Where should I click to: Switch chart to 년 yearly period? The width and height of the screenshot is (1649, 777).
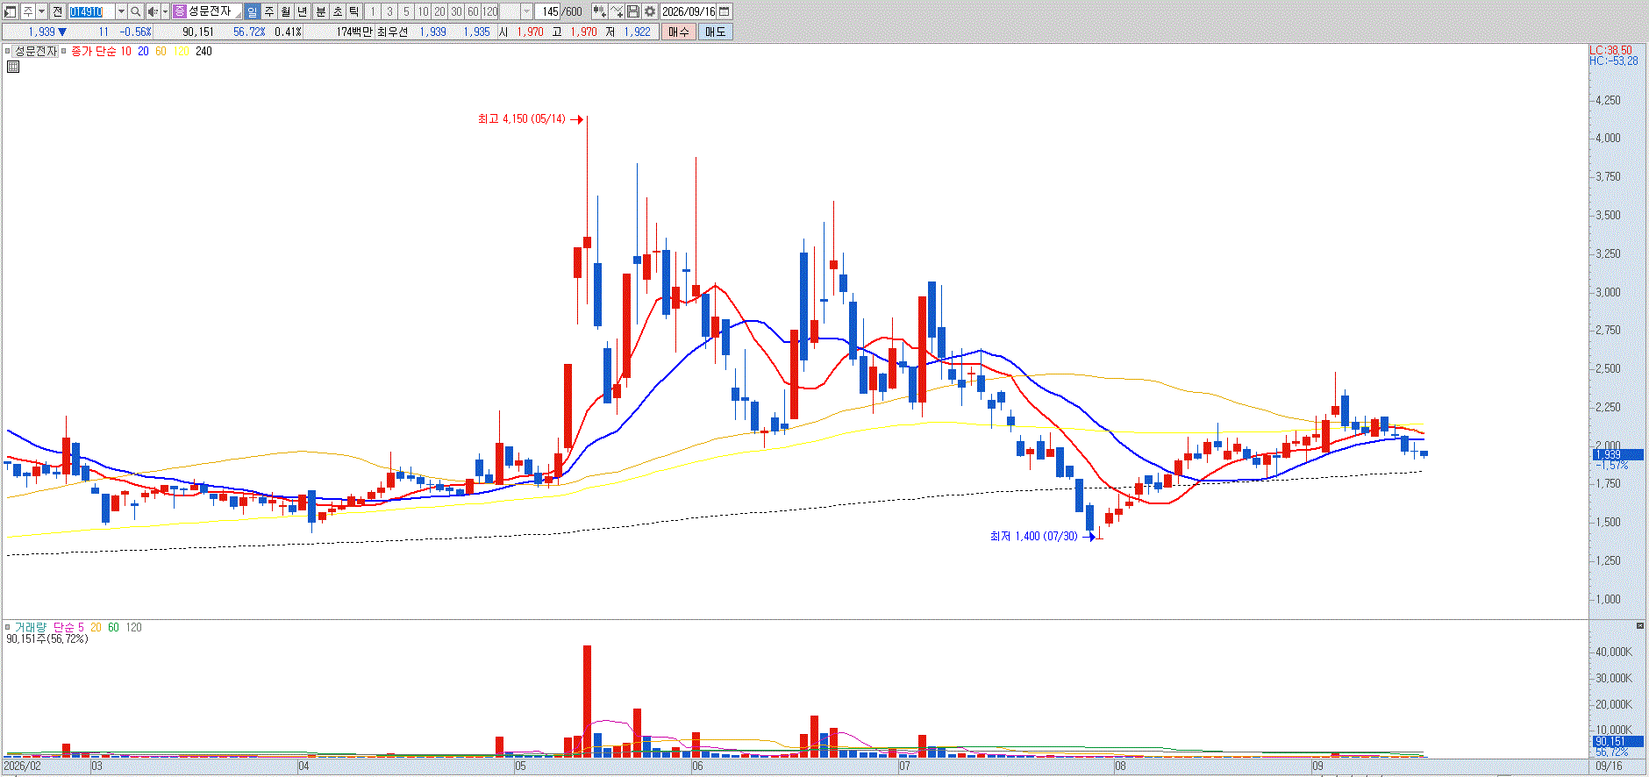[303, 11]
